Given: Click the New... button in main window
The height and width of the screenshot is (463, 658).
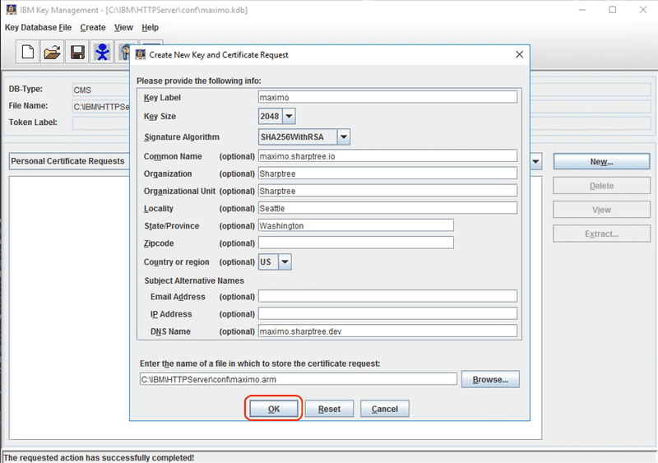Looking at the screenshot, I should pos(601,162).
